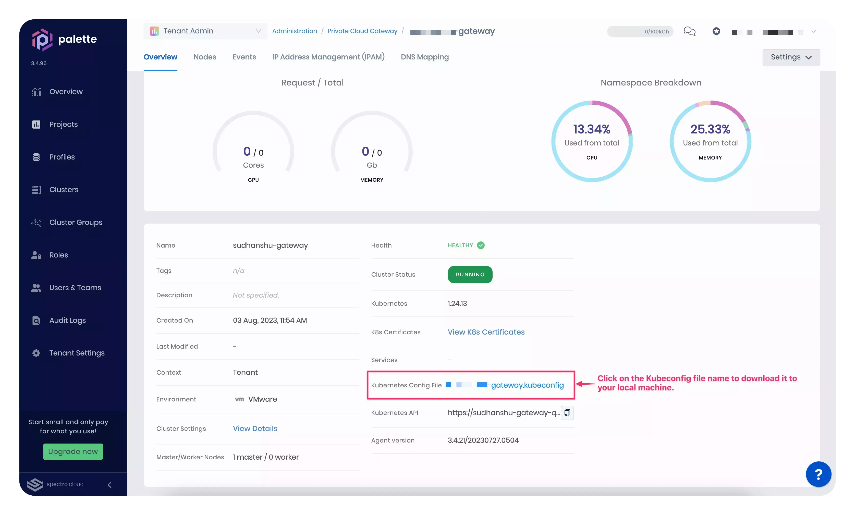Click the Projects icon in sidebar

tap(36, 124)
